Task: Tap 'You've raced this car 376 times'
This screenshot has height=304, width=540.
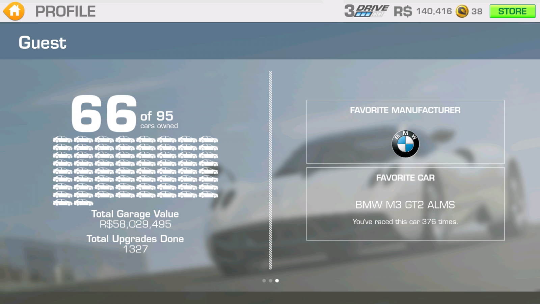Action: (405, 222)
